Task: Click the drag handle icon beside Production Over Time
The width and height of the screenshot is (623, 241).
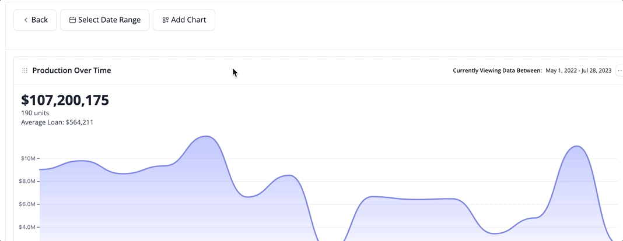Action: (x=24, y=70)
